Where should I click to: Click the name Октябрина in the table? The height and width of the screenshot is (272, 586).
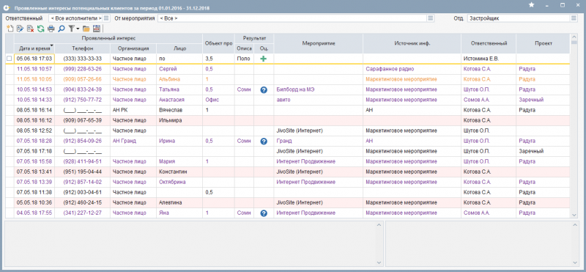pos(172,182)
